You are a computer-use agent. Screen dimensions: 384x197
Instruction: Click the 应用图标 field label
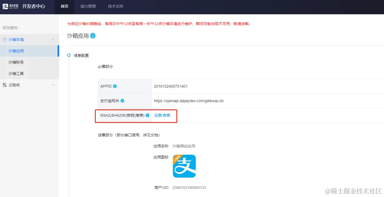161,157
